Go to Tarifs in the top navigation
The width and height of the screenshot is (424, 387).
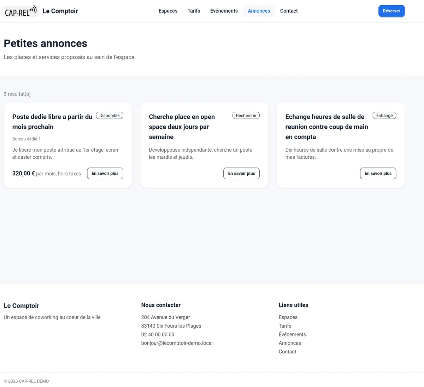194,11
